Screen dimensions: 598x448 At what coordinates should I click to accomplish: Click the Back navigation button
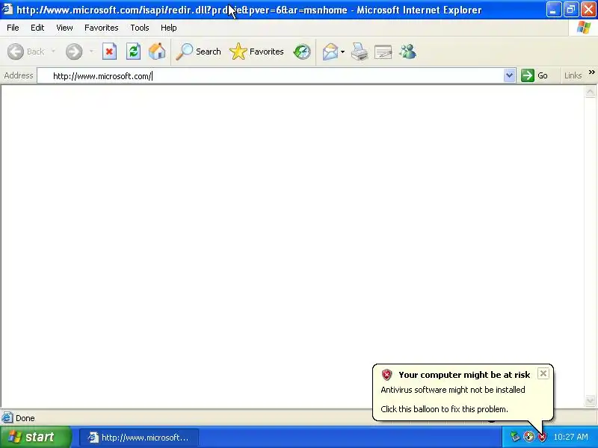pos(26,52)
